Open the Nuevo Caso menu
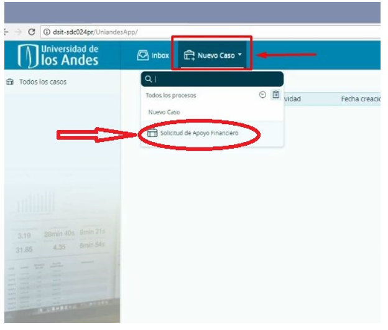This screenshot has height=330, width=388. coord(212,55)
